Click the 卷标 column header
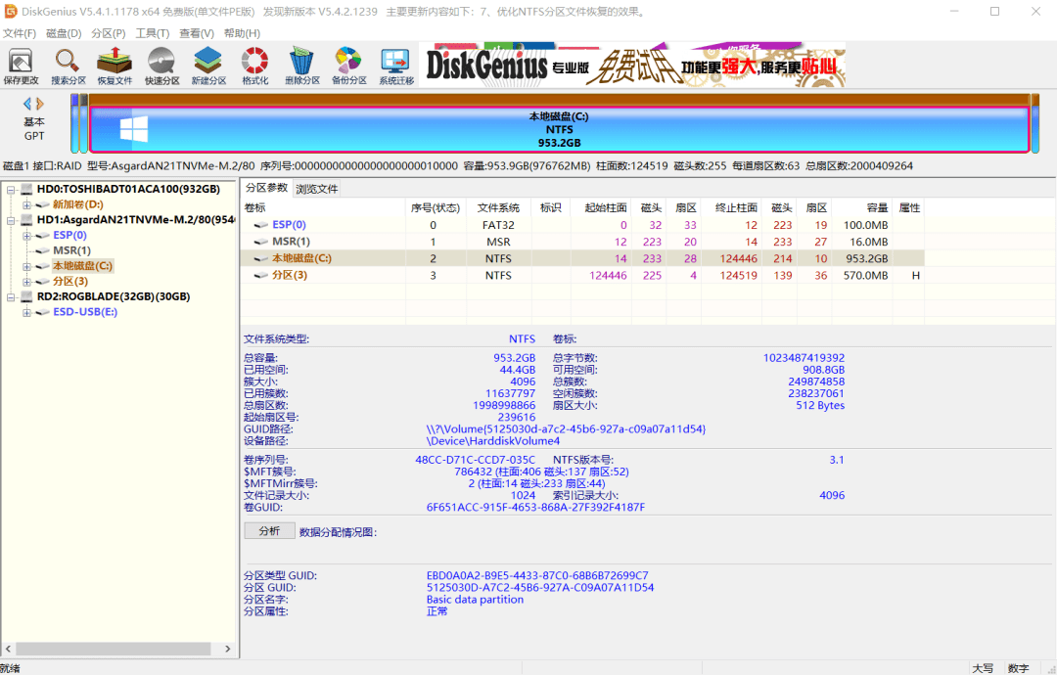Image resolution: width=1057 pixels, height=675 pixels. tap(323, 207)
